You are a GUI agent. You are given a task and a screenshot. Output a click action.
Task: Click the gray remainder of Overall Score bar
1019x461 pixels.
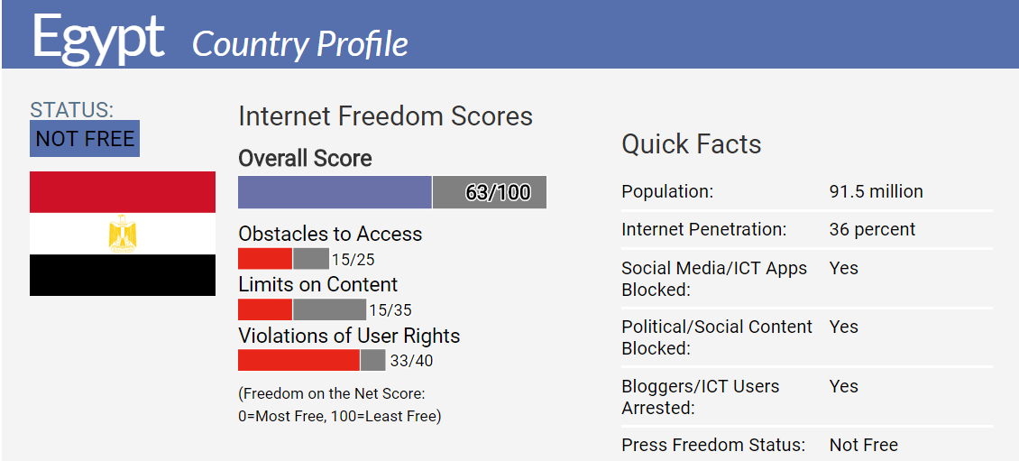(490, 192)
